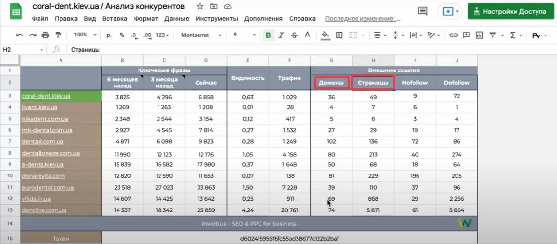Insert a link
The width and height of the screenshot is (557, 244).
[x=453, y=35]
